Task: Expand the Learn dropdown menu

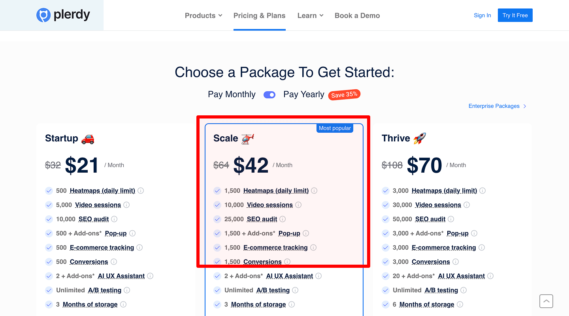Action: coord(310,16)
